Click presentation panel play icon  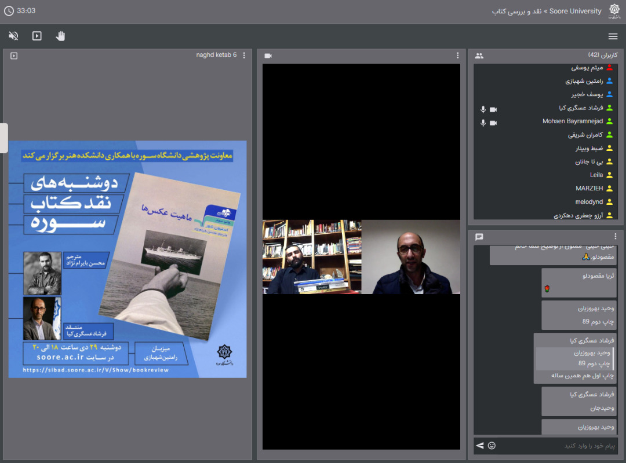[14, 56]
